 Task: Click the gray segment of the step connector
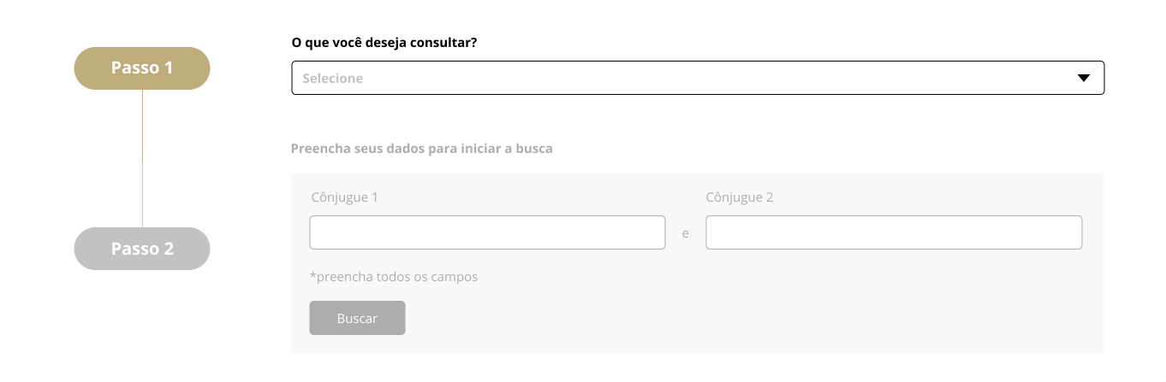pyautogui.click(x=142, y=195)
